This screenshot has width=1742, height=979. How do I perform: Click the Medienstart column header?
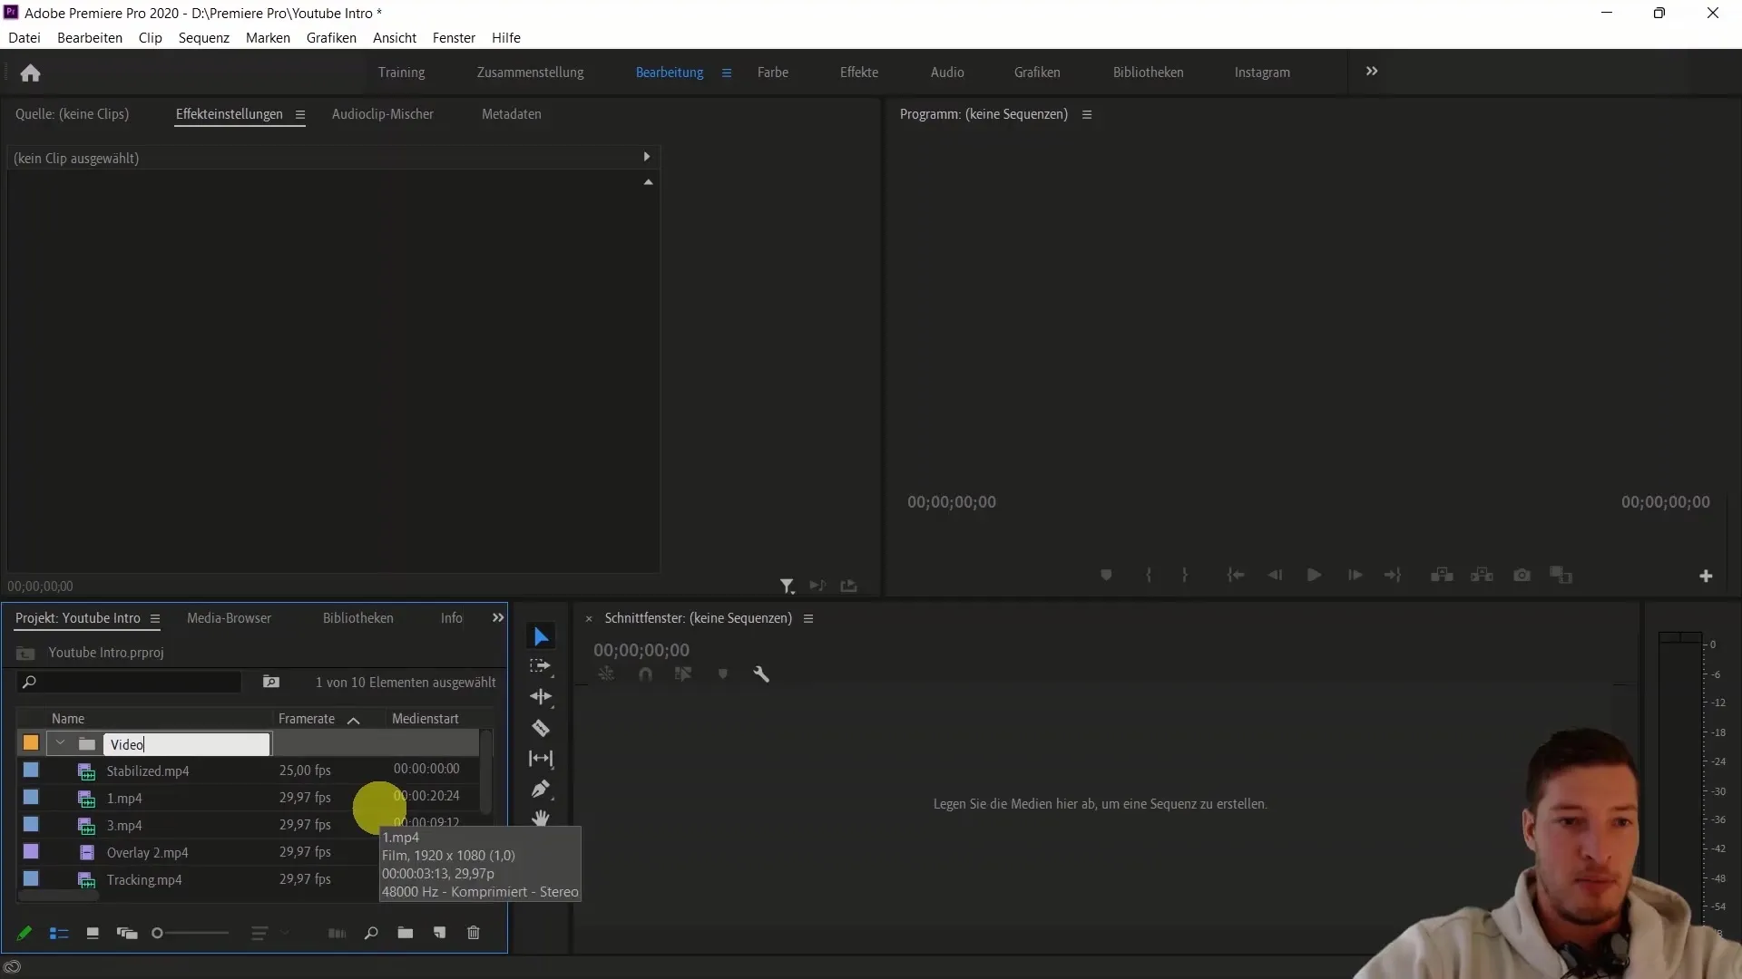click(426, 719)
